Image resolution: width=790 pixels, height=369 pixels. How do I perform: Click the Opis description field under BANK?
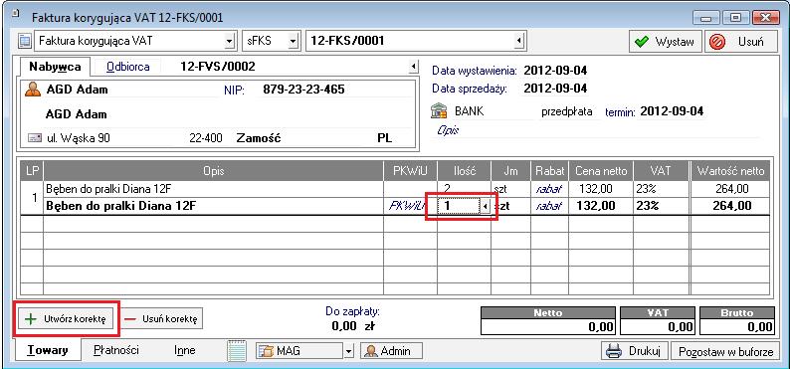(597, 130)
